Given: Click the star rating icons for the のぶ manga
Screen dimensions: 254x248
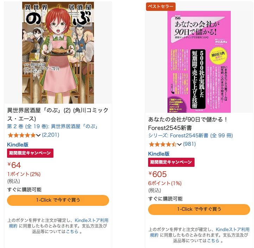Looking at the screenshot, I should [x=21, y=135].
